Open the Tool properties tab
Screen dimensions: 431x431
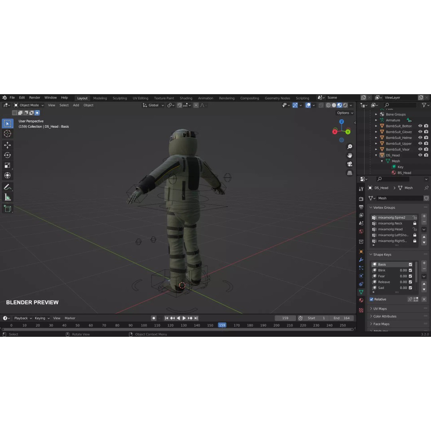point(361,189)
